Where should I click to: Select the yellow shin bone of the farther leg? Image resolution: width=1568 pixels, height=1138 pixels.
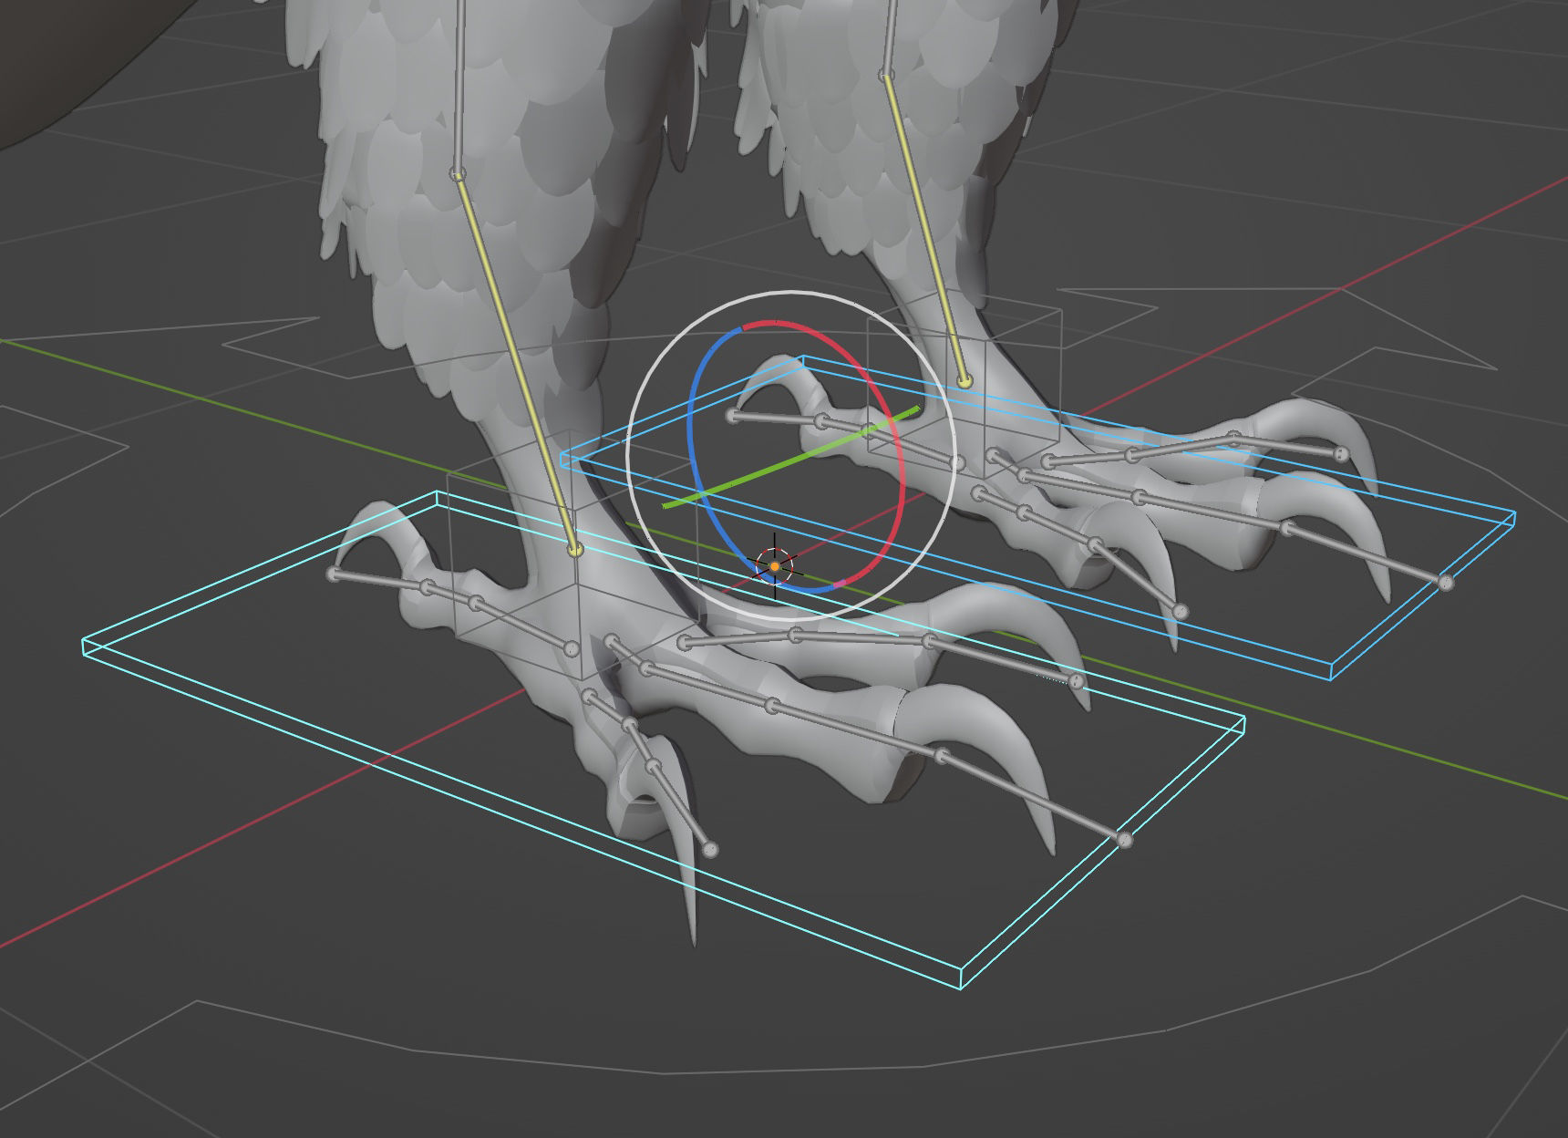point(925,228)
